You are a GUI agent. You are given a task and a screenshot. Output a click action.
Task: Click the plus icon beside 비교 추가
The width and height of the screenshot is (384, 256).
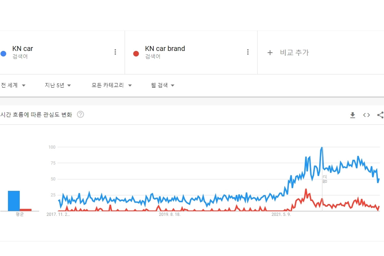click(270, 52)
